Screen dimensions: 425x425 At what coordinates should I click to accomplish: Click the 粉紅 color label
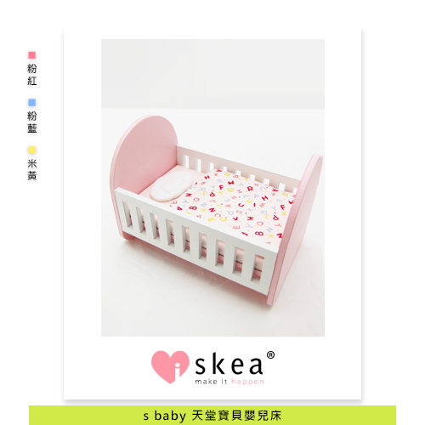pos(32,75)
